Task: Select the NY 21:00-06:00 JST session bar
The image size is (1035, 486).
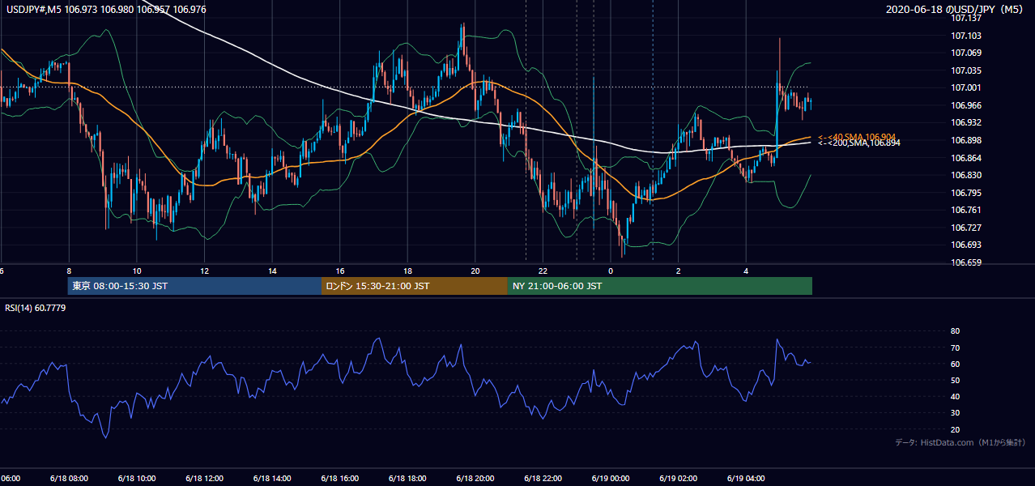Action: coord(660,286)
